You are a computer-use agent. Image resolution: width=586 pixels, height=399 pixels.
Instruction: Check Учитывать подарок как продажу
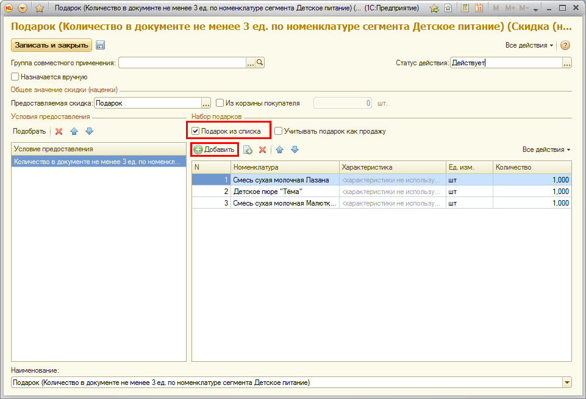click(x=278, y=131)
